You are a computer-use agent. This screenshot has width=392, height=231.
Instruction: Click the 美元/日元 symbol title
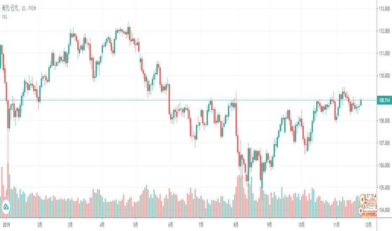point(11,9)
